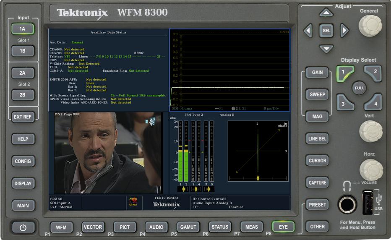The image size is (391, 240).
Task: Toggle the EYE display button
Action: 283,227
